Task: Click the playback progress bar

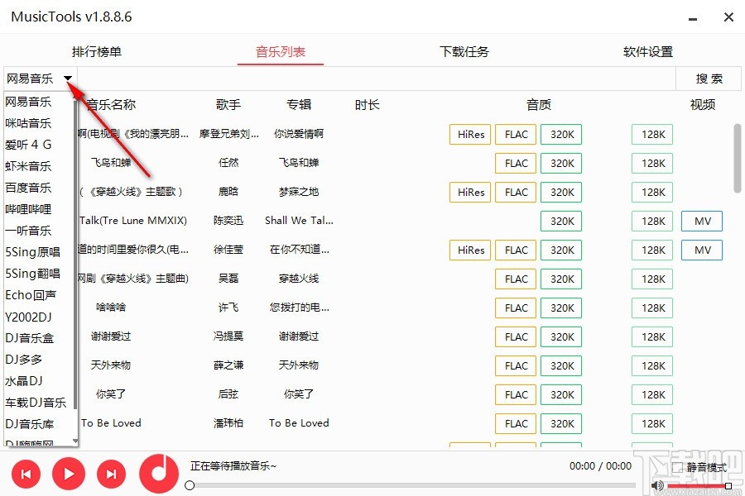Action: pos(414,486)
